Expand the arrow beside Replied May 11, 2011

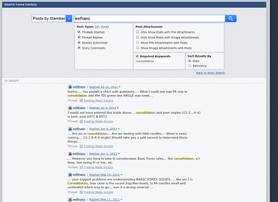tap(121, 199)
